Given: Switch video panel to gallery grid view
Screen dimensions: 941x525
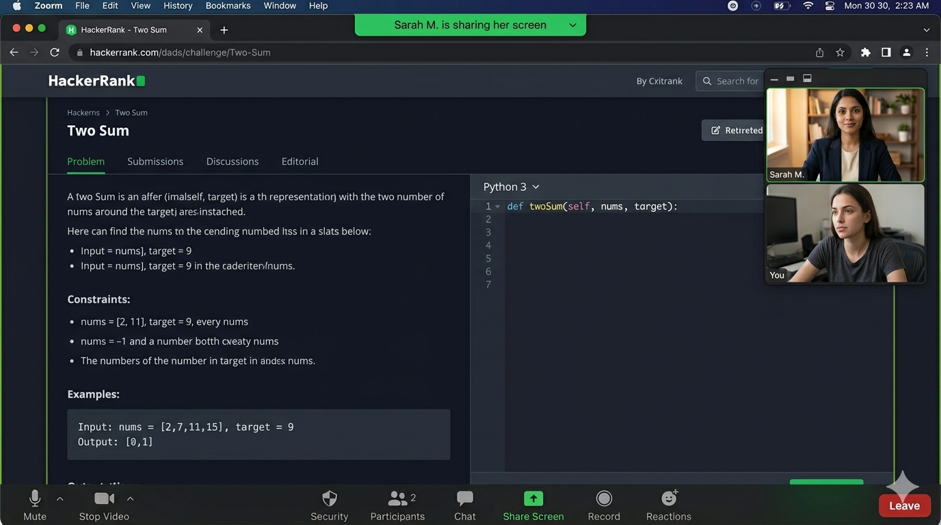Looking at the screenshot, I should point(807,79).
